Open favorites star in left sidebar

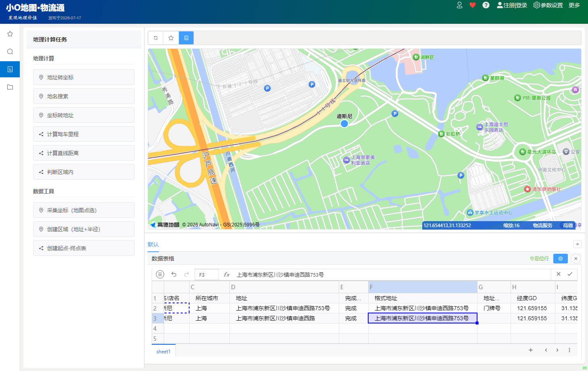pyautogui.click(x=10, y=34)
